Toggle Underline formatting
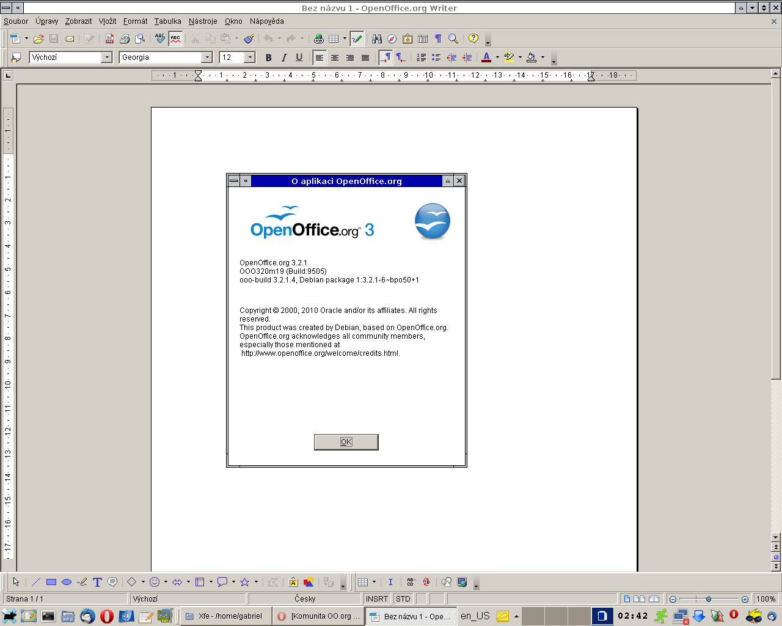Screen dimensions: 782x626 [299, 57]
